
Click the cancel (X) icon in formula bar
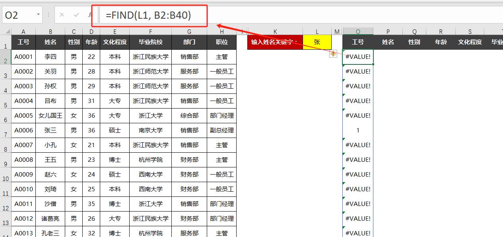coord(62,15)
